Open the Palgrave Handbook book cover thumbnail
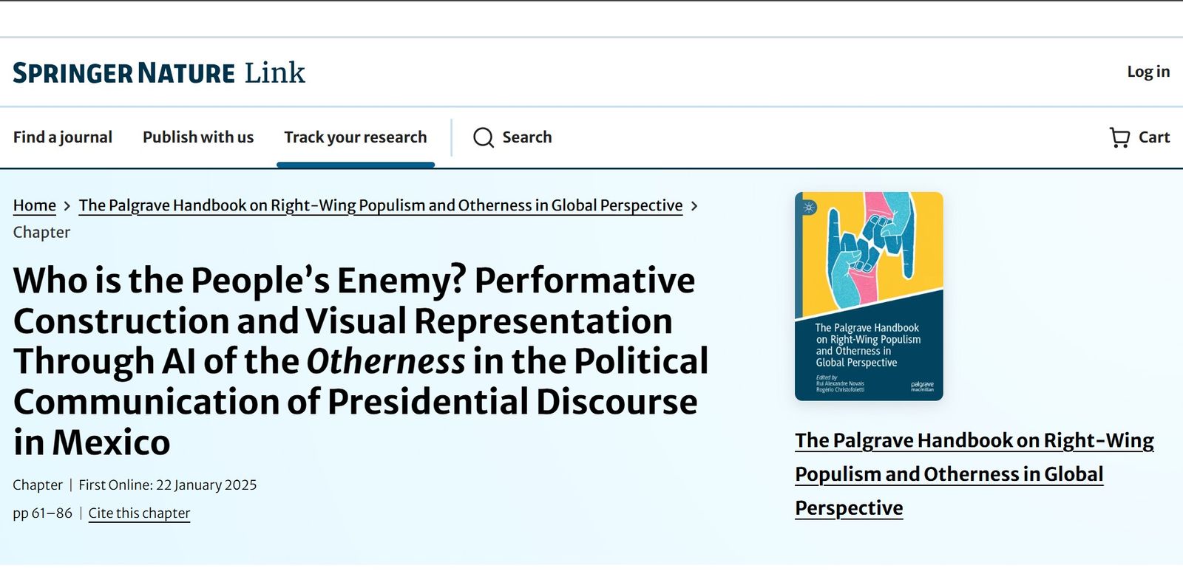 point(869,296)
